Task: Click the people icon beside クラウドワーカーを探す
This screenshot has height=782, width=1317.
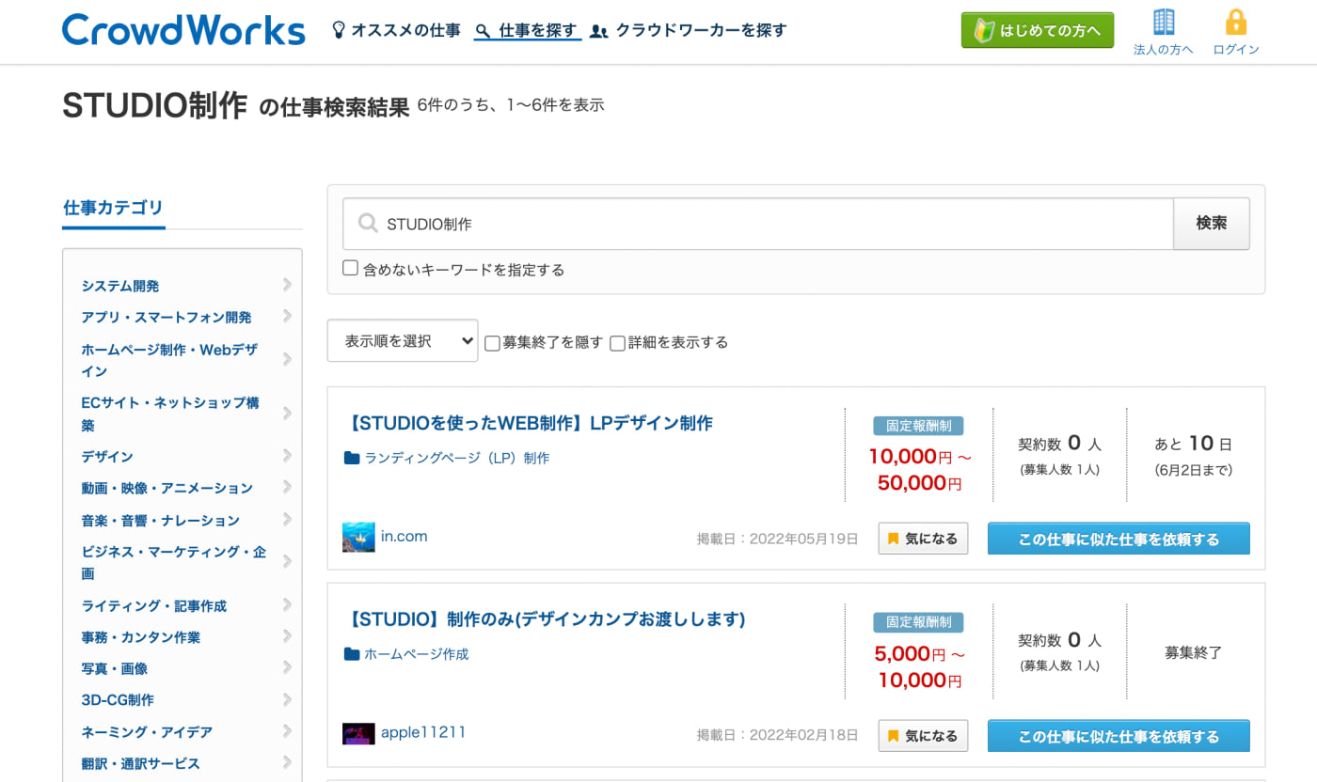Action: (598, 31)
